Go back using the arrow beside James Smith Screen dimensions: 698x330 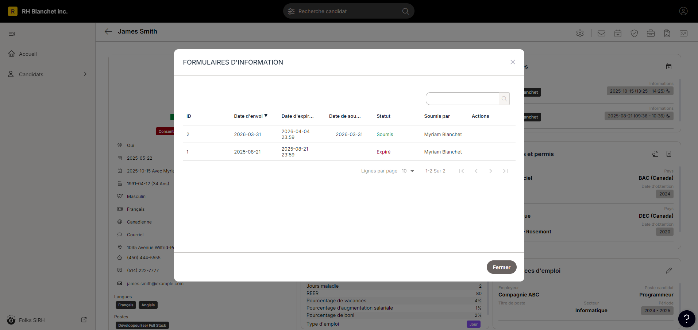pyautogui.click(x=108, y=31)
